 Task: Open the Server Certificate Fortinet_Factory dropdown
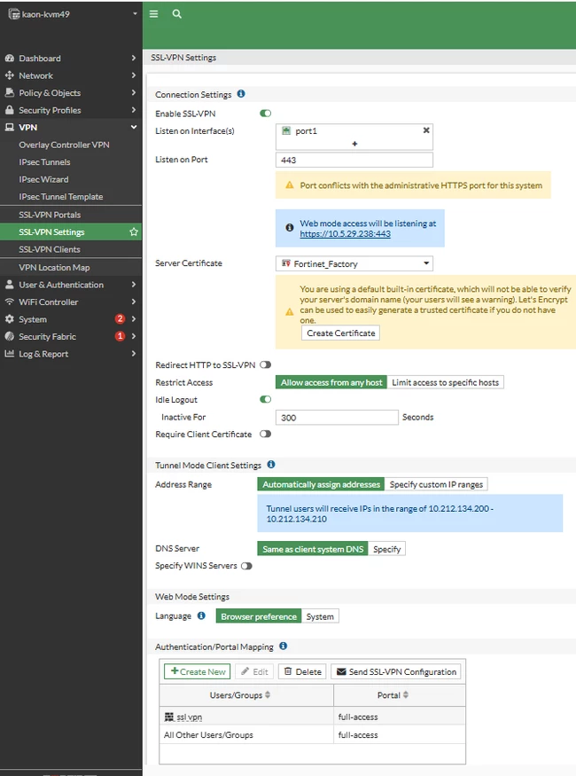click(x=354, y=263)
